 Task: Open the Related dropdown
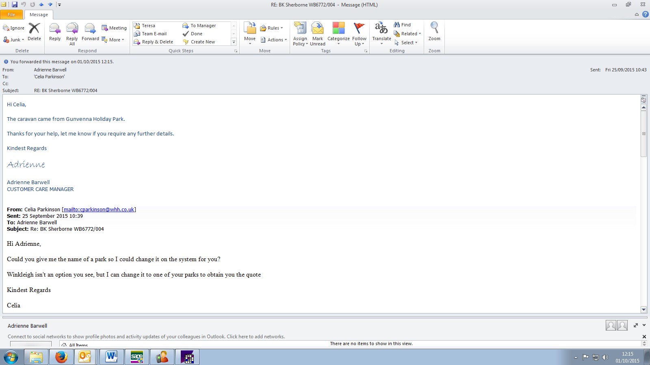[407, 34]
